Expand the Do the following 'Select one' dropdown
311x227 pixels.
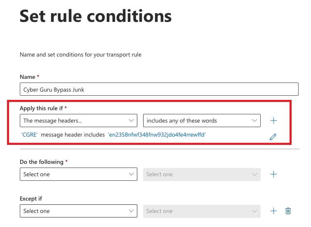78,174
